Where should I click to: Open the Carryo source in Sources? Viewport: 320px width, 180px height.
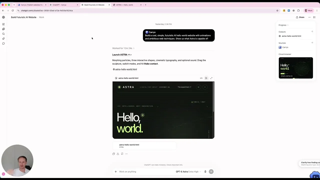tap(283, 47)
